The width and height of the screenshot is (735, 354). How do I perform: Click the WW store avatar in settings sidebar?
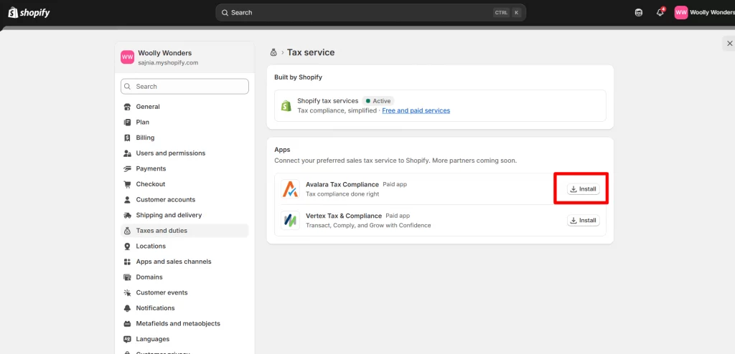tap(127, 57)
